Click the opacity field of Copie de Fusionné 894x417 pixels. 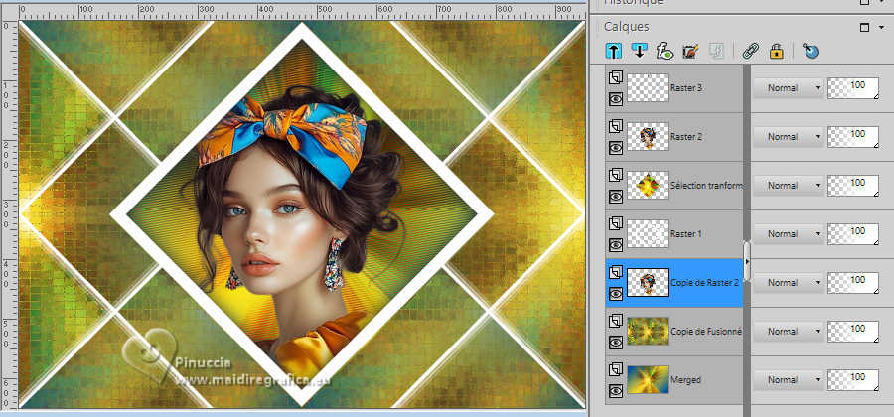853,331
